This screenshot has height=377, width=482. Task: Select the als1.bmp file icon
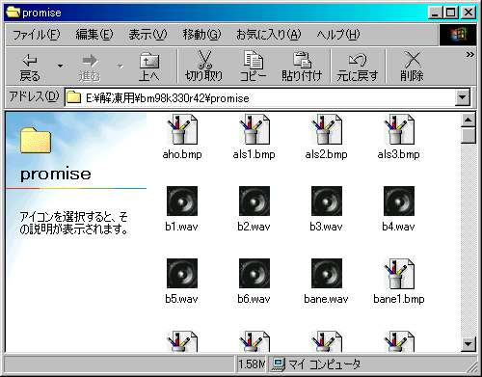[x=254, y=129]
